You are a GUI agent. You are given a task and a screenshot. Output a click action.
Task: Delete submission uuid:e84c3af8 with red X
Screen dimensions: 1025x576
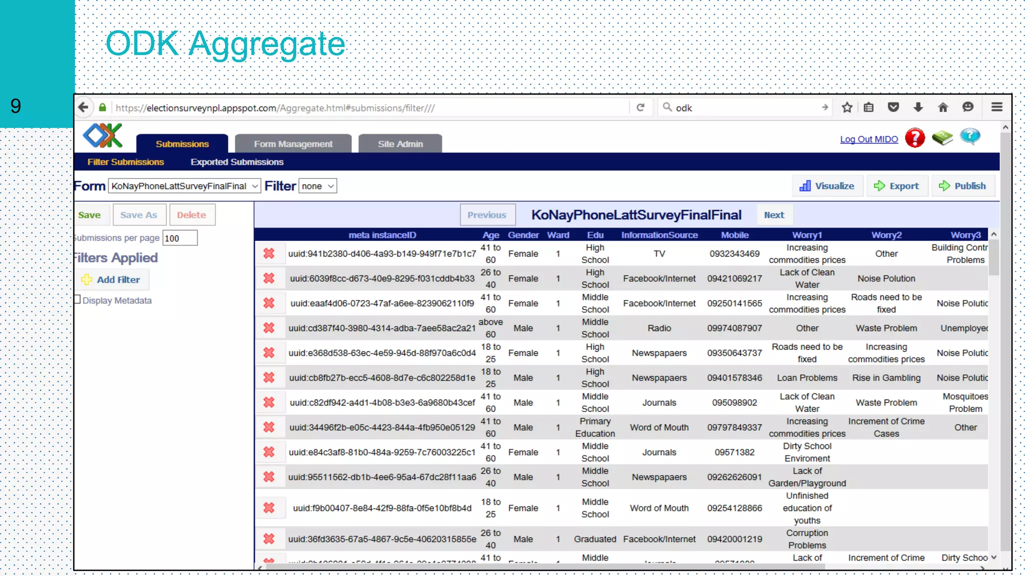click(269, 452)
